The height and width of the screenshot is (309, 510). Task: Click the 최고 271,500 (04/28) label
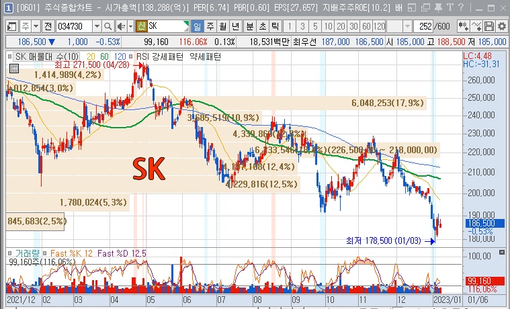pos(92,64)
